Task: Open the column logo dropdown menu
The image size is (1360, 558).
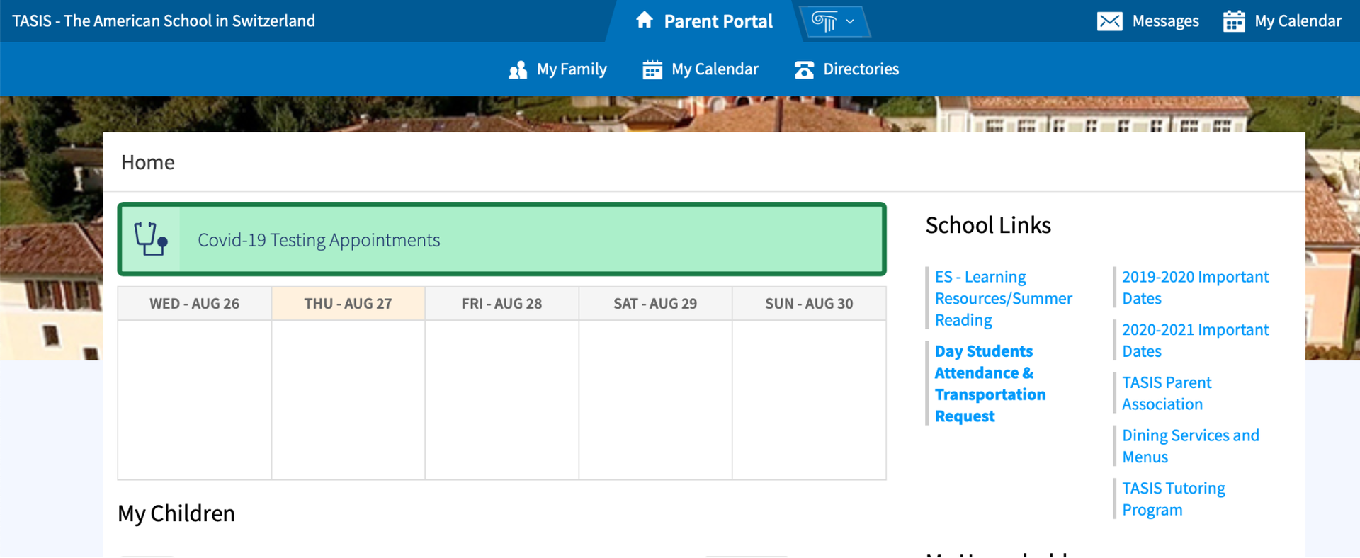Action: click(x=834, y=21)
